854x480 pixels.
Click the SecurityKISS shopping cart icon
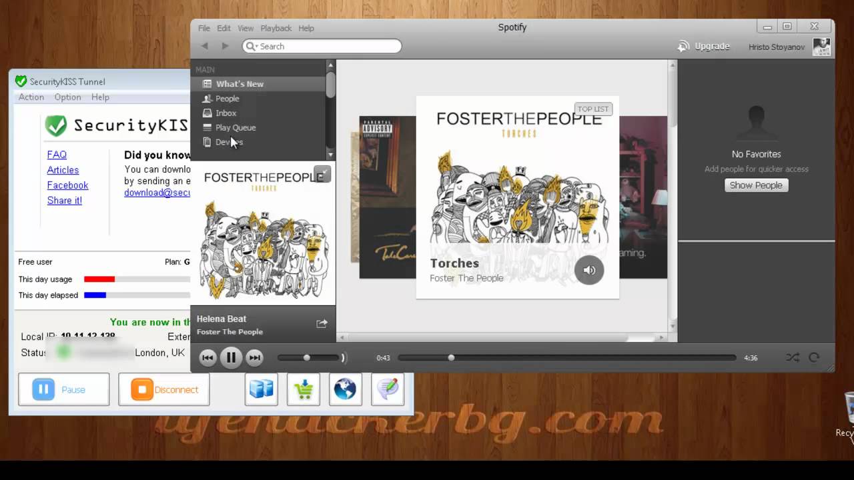[x=304, y=389]
